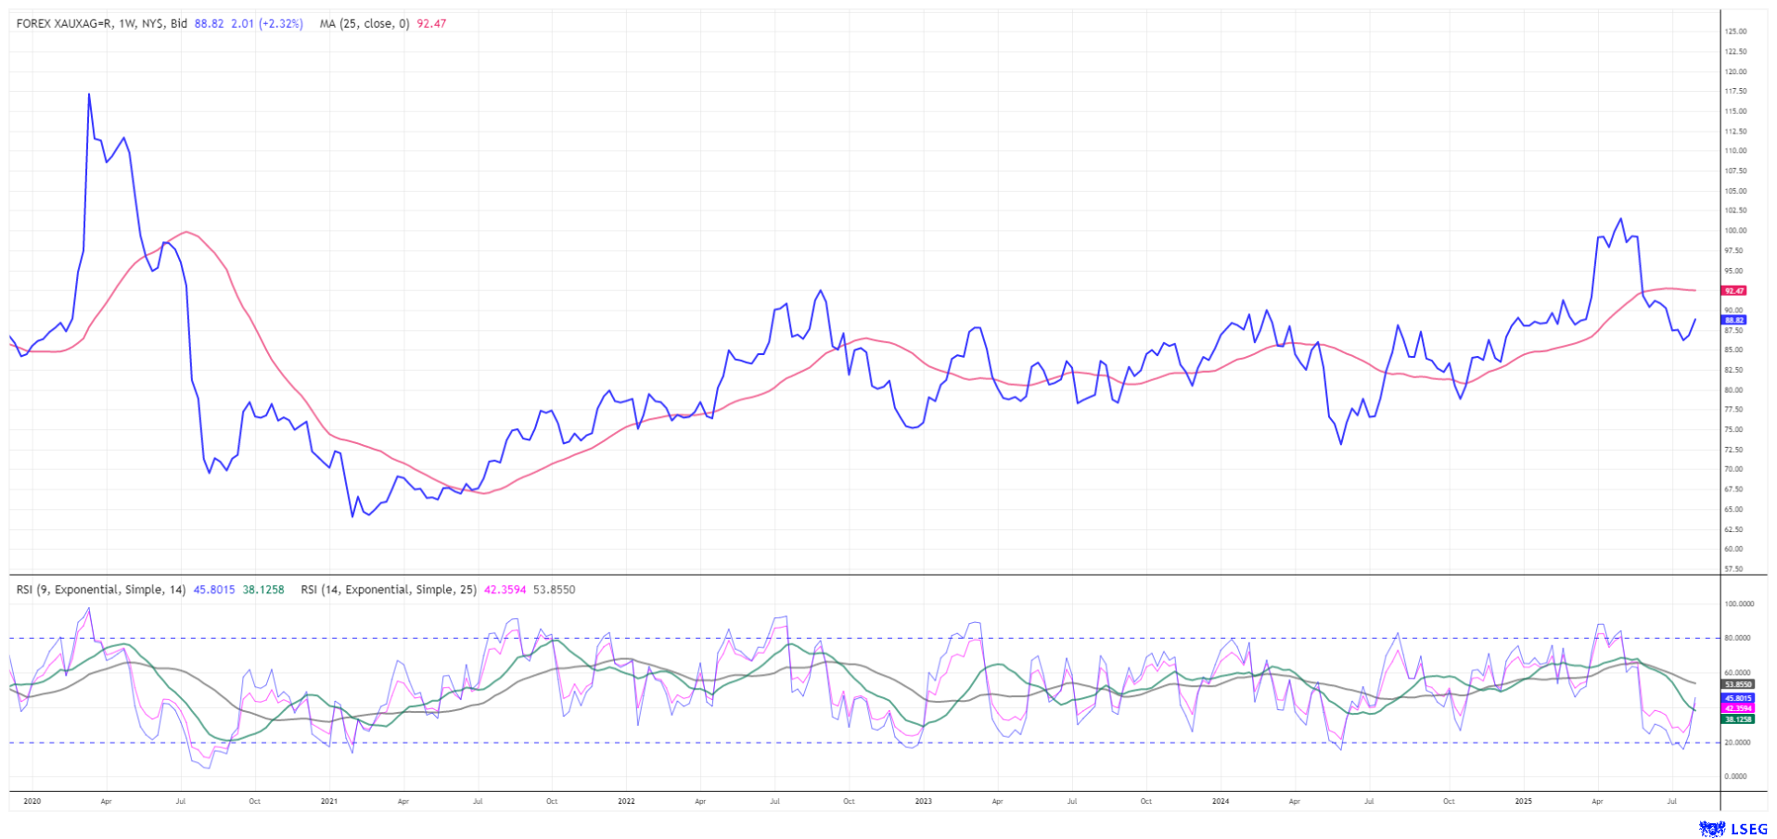This screenshot has height=839, width=1777.
Task: Click the 2025 label on the time axis
Action: pos(1522,801)
